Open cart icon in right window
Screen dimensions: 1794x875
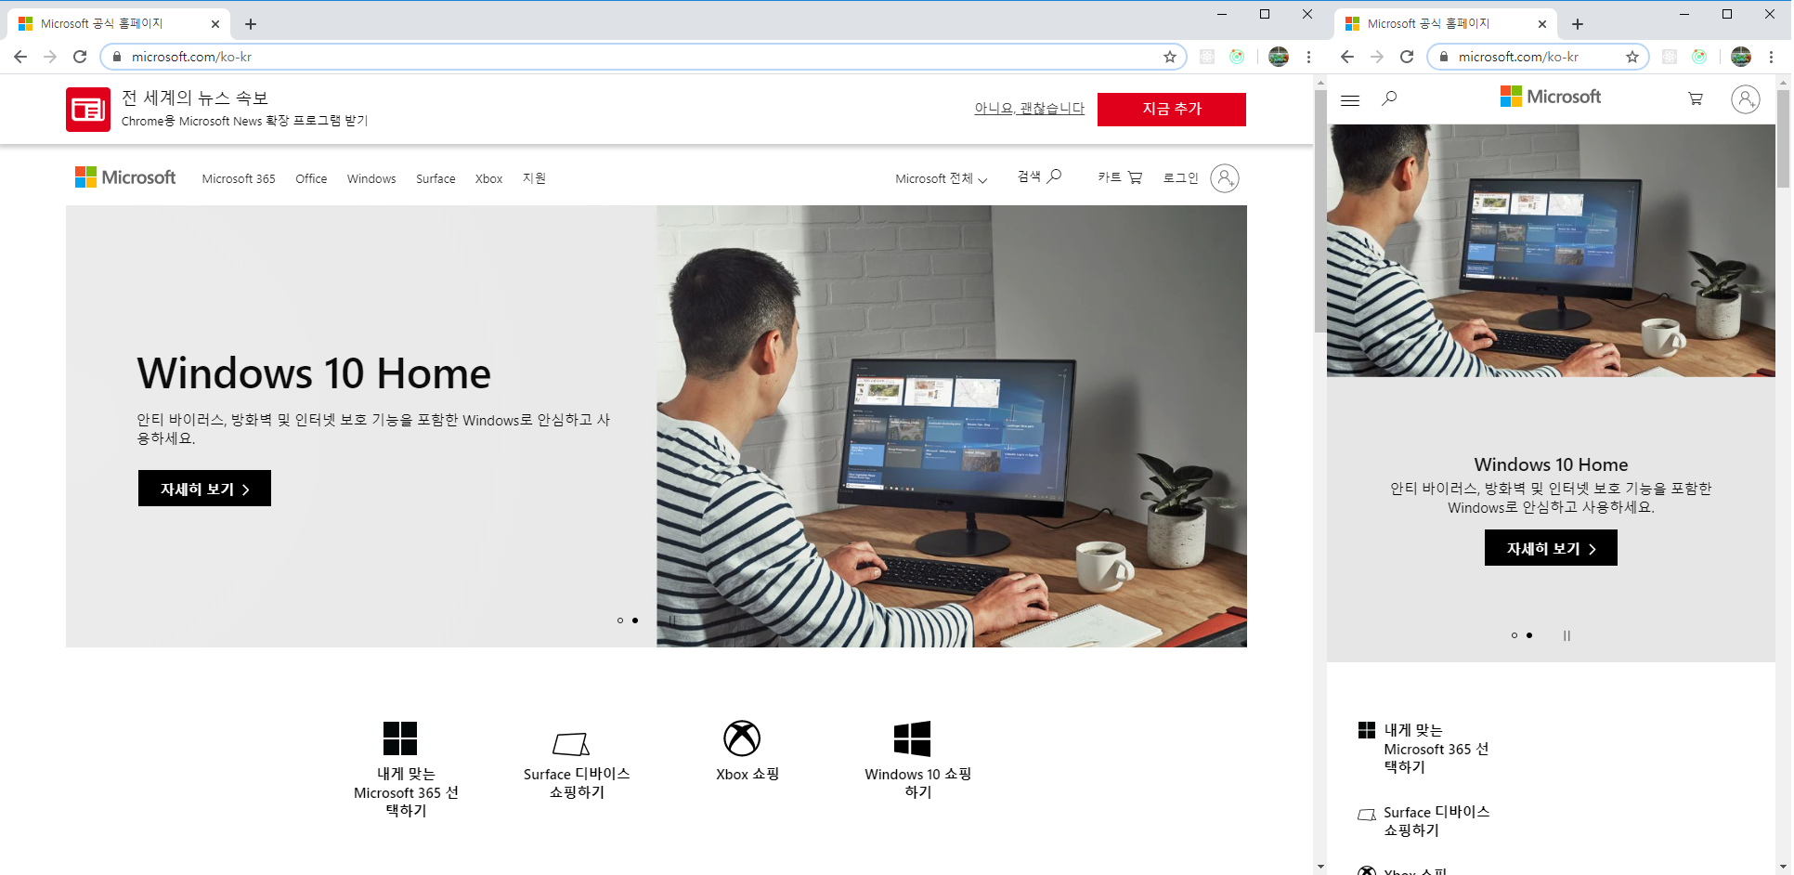(x=1696, y=98)
